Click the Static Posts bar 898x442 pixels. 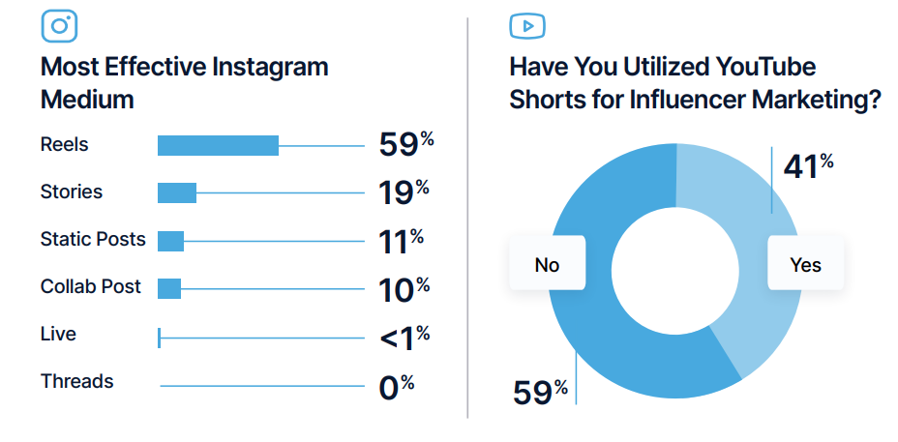[170, 241]
